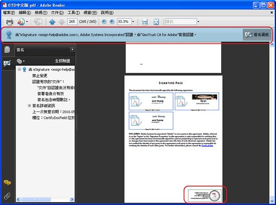Open the Attachments paperclip icon
Image resolution: width=276 pixels, height=205 pixels.
click(7, 196)
